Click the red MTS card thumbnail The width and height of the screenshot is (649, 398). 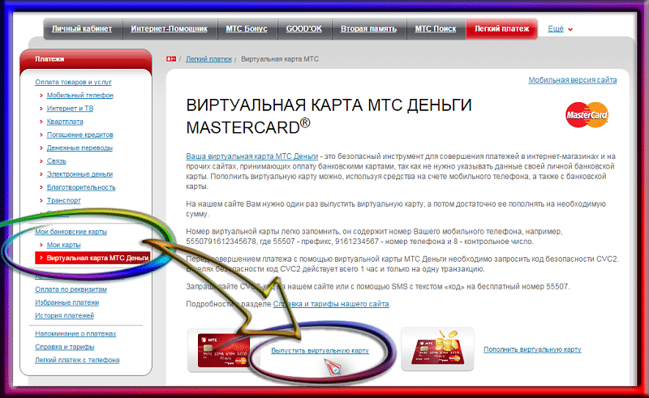click(x=224, y=350)
